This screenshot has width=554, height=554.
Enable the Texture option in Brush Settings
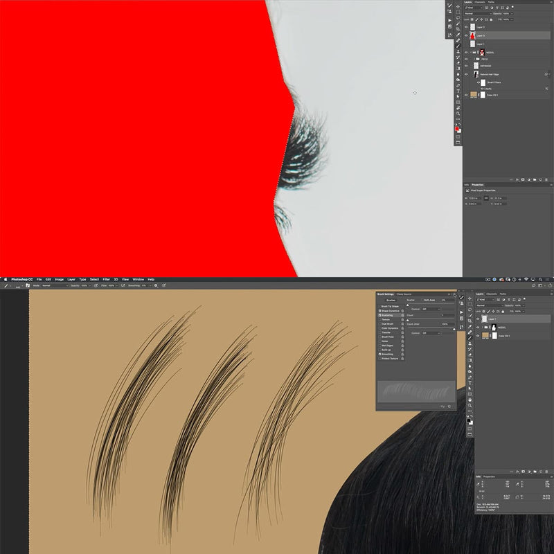(380, 319)
